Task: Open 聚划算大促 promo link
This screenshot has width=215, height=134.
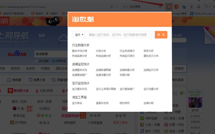Action: click(18, 91)
